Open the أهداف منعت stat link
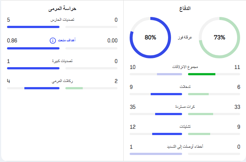 click(67, 40)
